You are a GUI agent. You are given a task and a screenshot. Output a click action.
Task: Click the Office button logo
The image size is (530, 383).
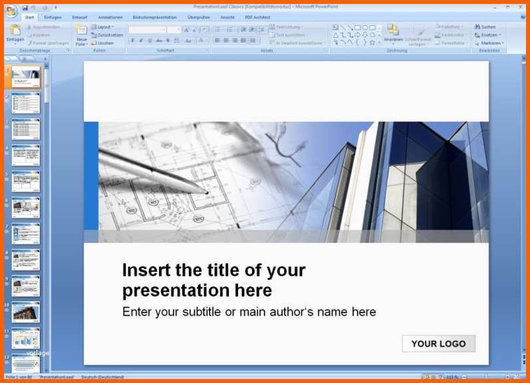[x=11, y=10]
